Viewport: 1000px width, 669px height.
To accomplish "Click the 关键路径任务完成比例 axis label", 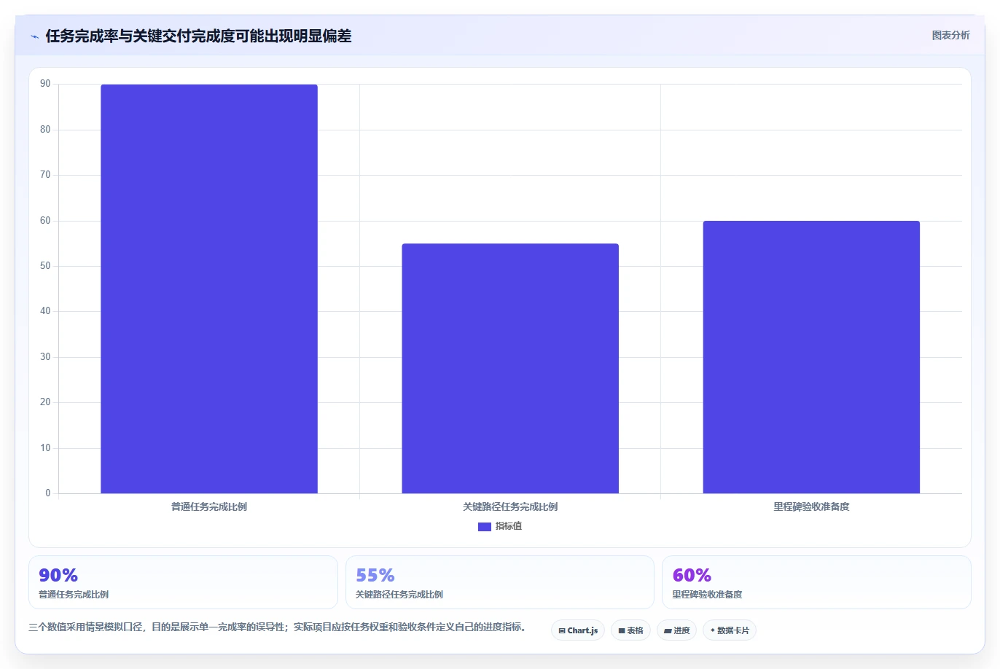I will pos(510,506).
